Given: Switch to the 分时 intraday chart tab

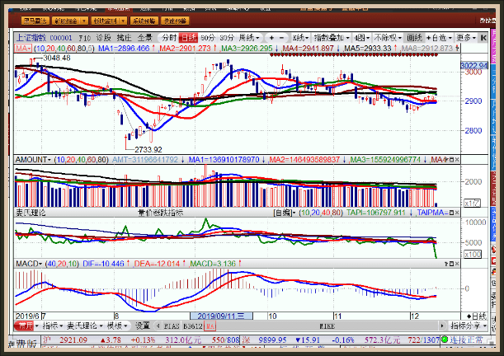Looking at the screenshot, I should pos(169,38).
